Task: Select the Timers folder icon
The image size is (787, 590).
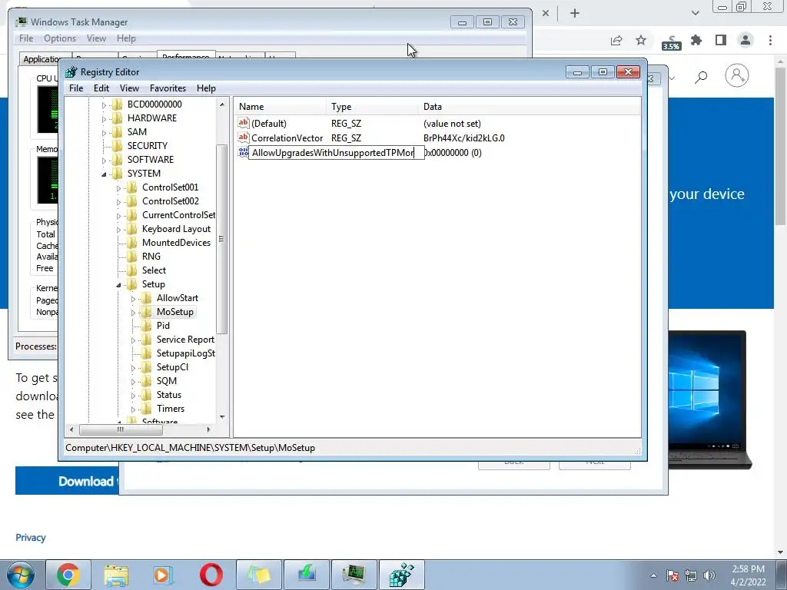Action: 147,409
